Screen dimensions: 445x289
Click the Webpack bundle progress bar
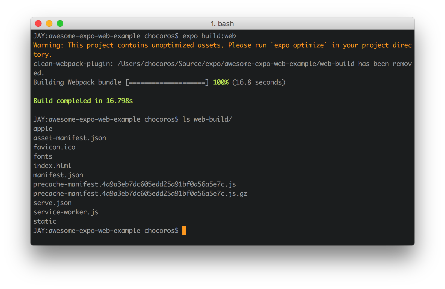[167, 82]
